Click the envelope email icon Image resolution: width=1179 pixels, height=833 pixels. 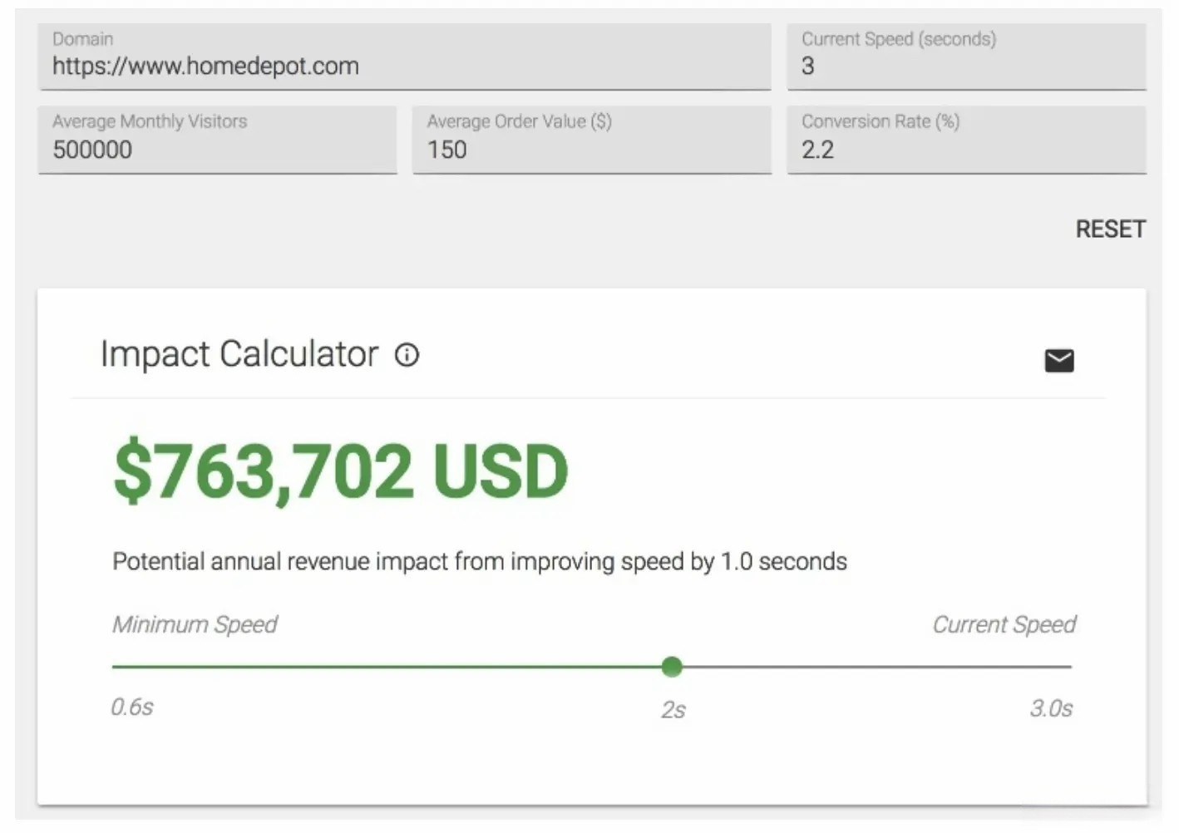(1058, 361)
